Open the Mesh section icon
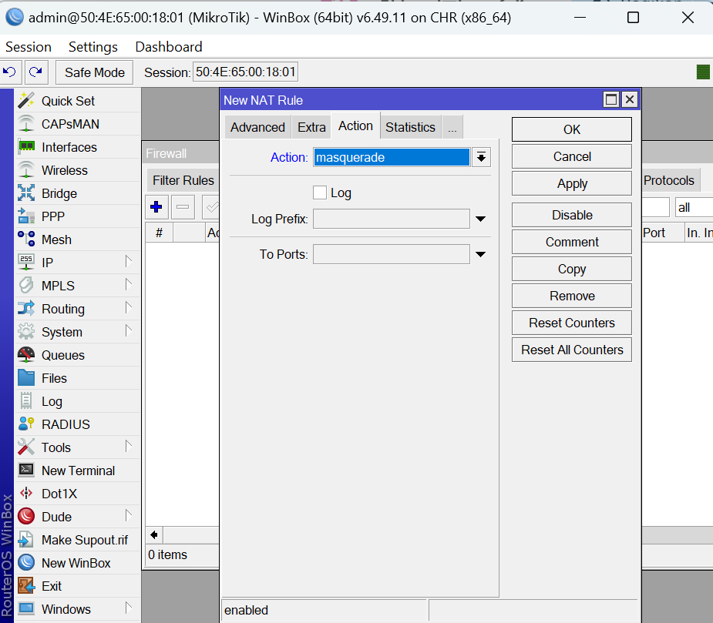713x623 pixels. (26, 239)
